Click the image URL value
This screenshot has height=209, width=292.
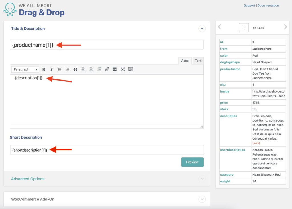click(269, 94)
